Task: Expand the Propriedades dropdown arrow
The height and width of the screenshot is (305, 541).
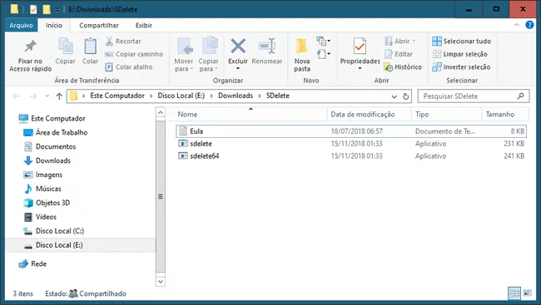Action: tap(360, 68)
